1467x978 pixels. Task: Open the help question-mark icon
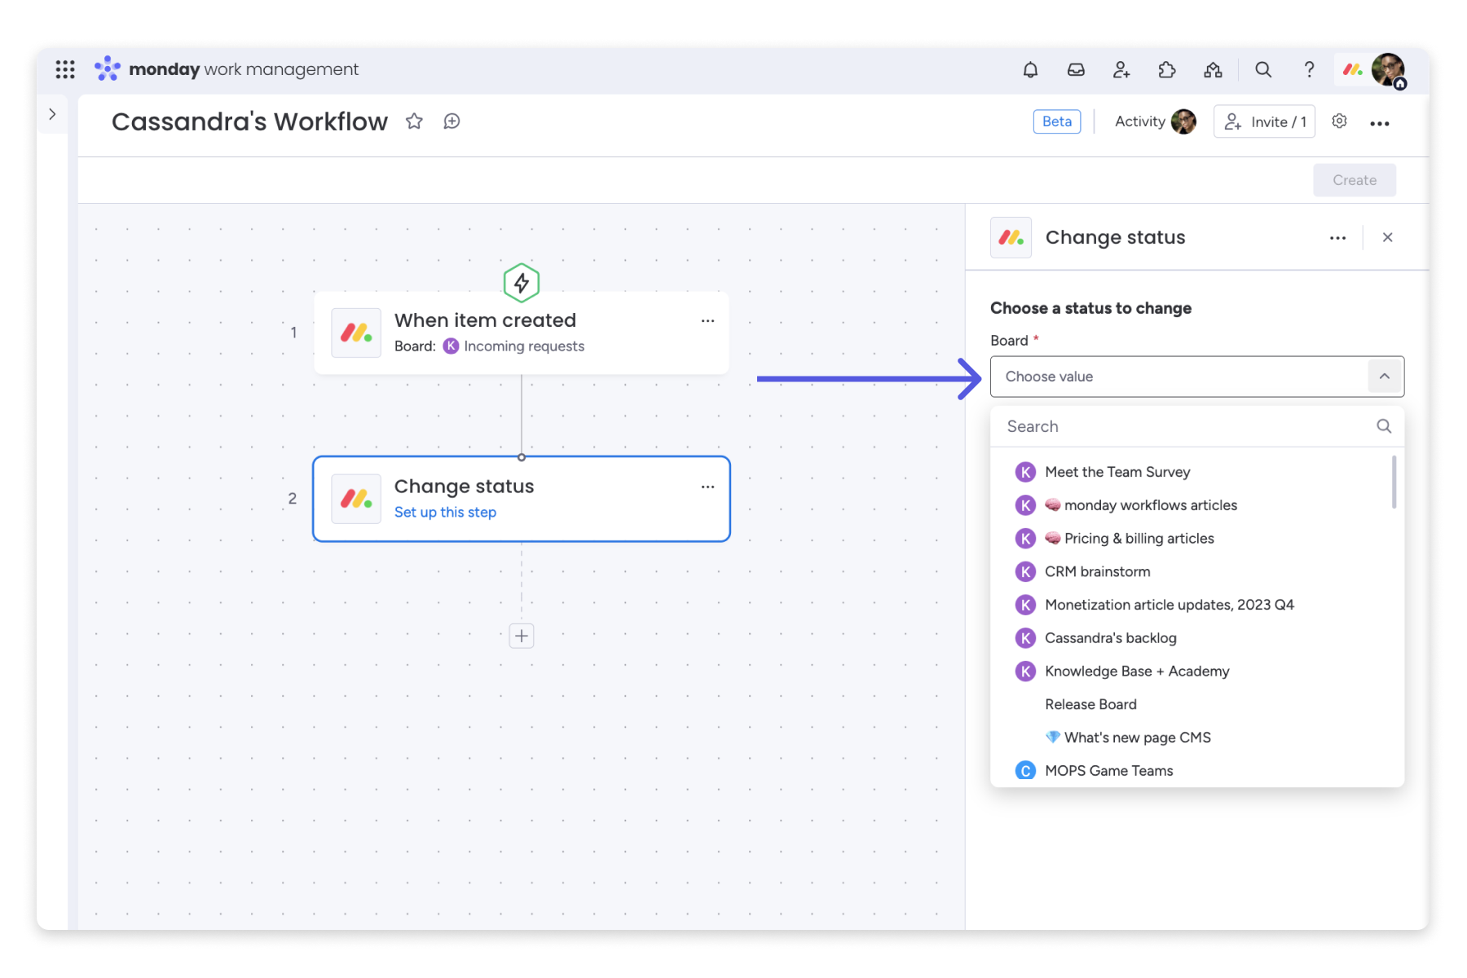click(1309, 70)
